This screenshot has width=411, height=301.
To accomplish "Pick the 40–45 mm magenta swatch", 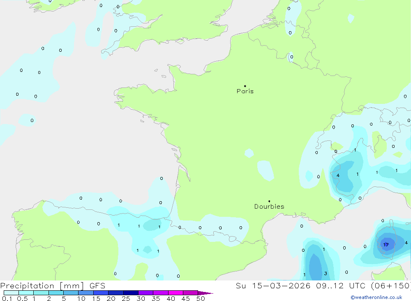I will click(x=175, y=293).
